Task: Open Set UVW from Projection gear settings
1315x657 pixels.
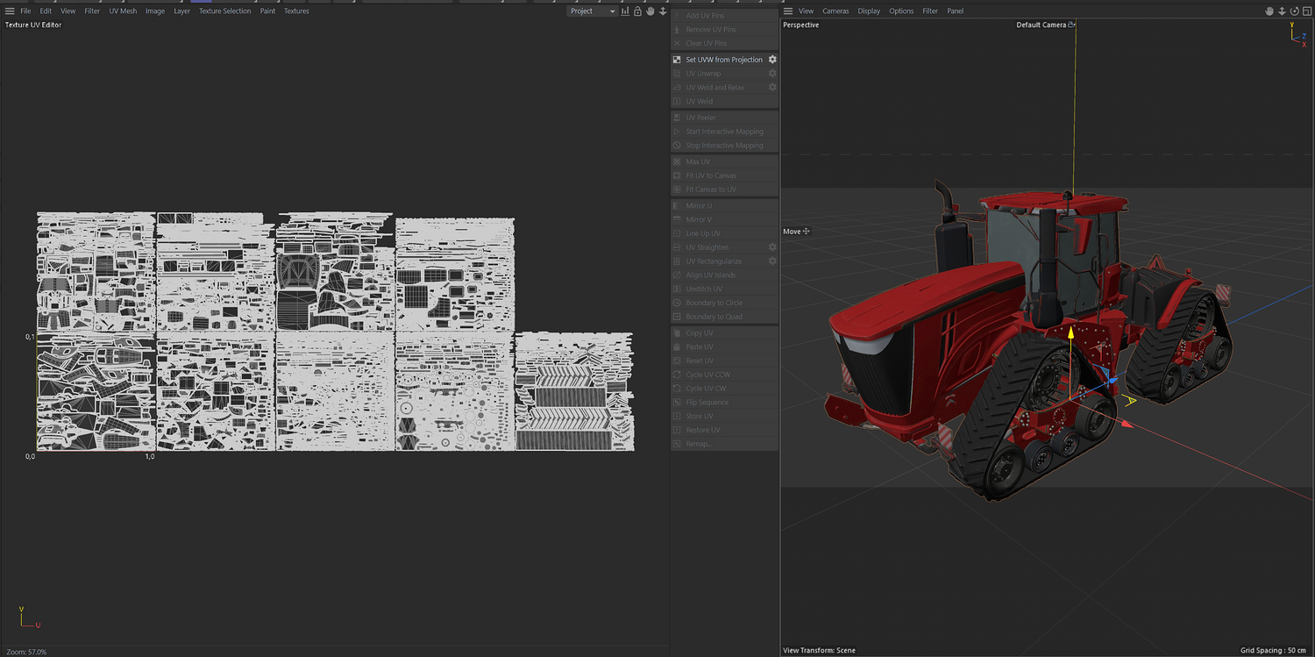Action: click(772, 60)
